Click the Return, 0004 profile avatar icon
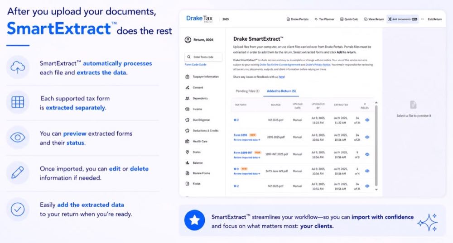 tap(188, 40)
